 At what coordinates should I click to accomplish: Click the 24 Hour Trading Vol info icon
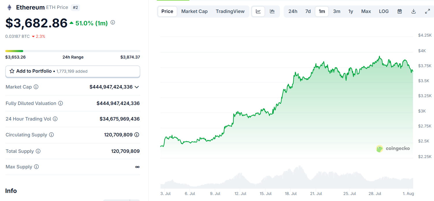tap(55, 119)
